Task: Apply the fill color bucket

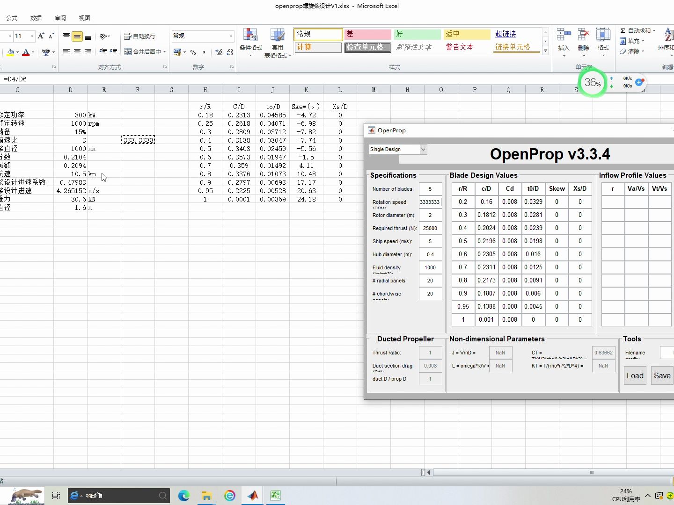Action: pos(10,52)
